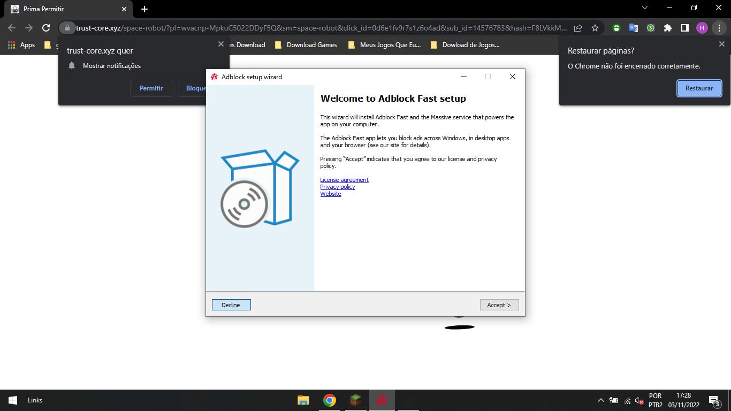731x411 pixels.
Task: Open Minecraft from the taskbar
Action: click(x=355, y=400)
